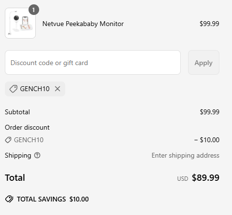The height and width of the screenshot is (215, 232).
Task: Remove the GENCH10 discount code
Action: click(58, 89)
